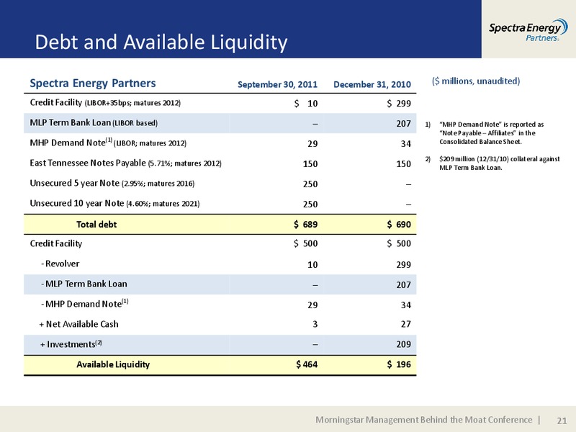Screen dimensions: 576x432
Task: Click the '$ 299' Credit Facility value
Action: pyautogui.click(x=399, y=104)
